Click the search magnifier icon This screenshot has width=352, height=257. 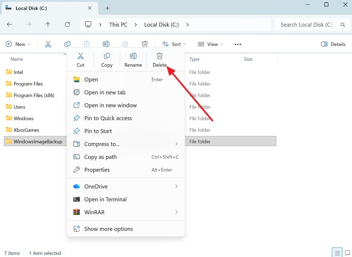point(342,25)
